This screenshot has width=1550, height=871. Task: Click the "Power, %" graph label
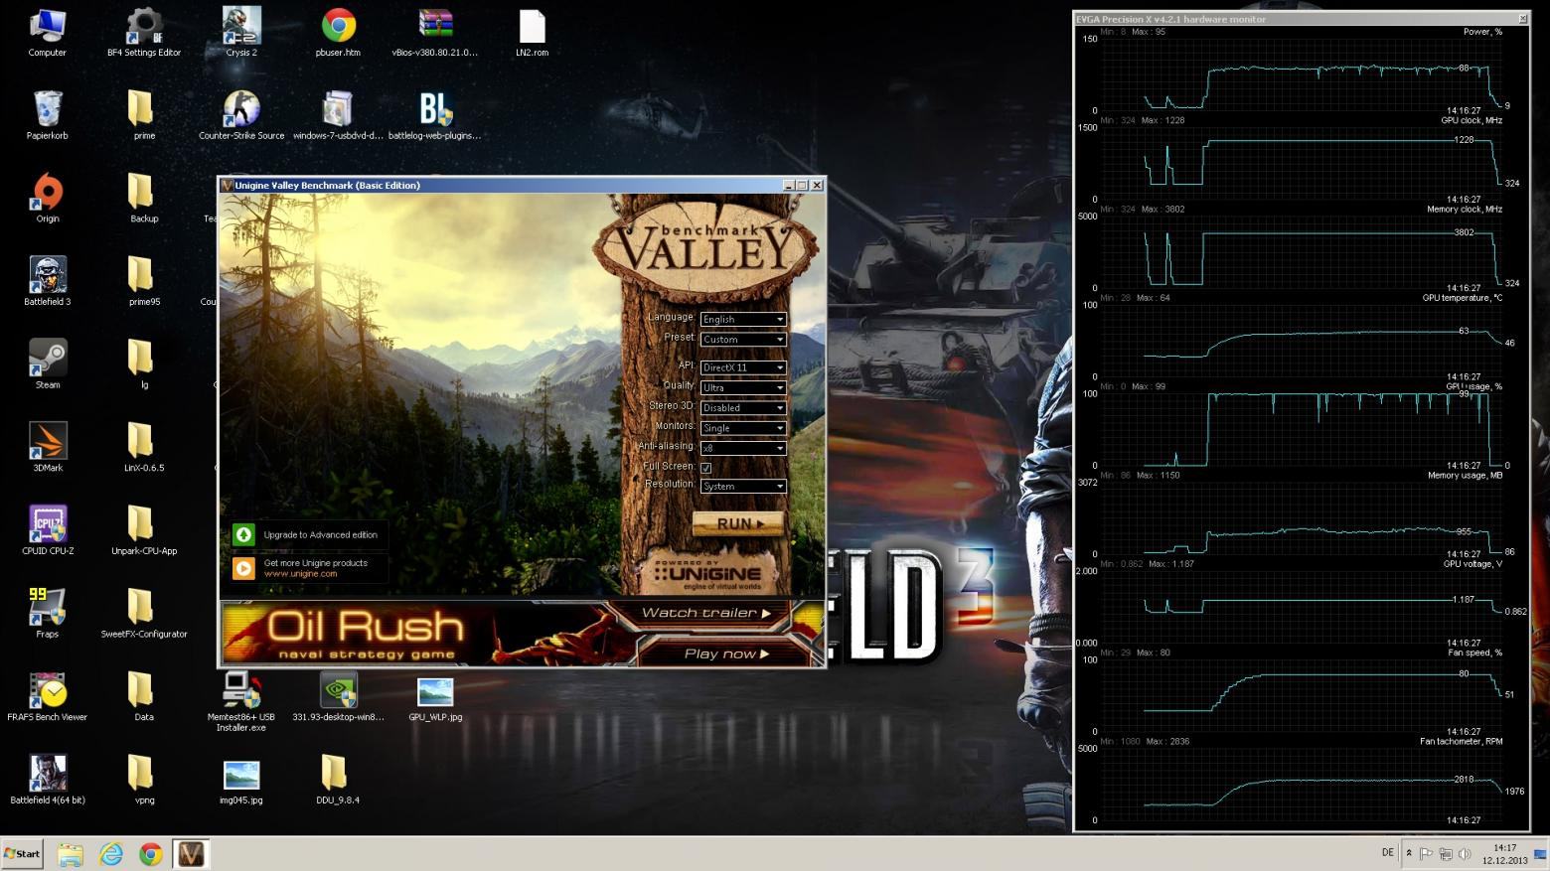coord(1482,32)
